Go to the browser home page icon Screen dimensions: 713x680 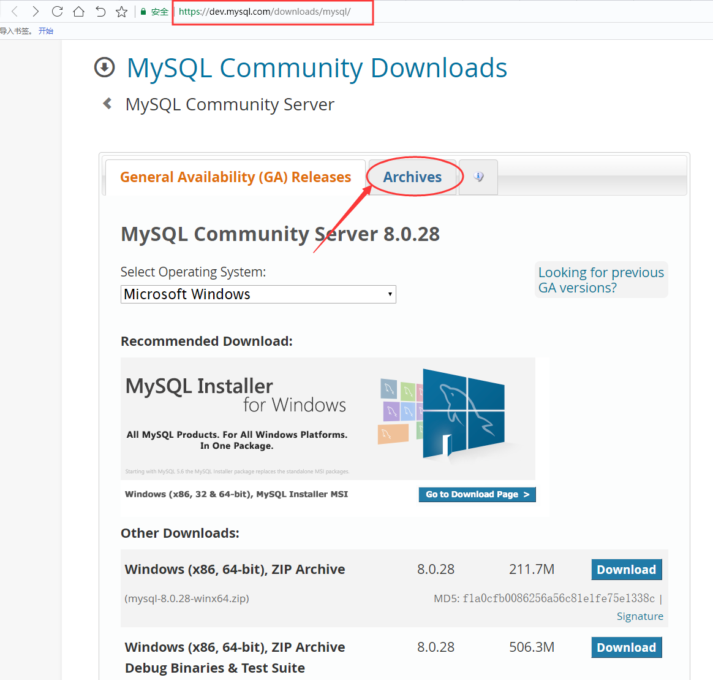(x=78, y=12)
